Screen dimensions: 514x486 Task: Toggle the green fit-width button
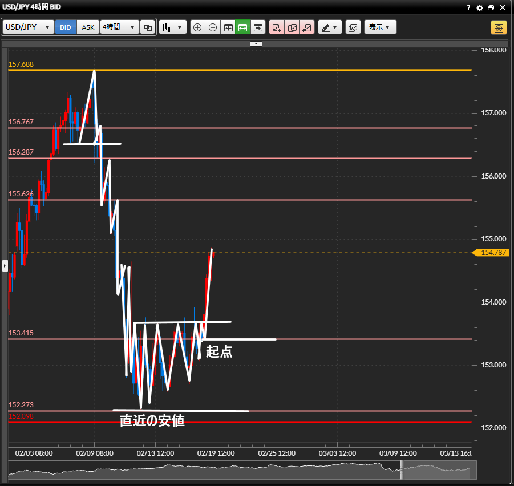243,27
